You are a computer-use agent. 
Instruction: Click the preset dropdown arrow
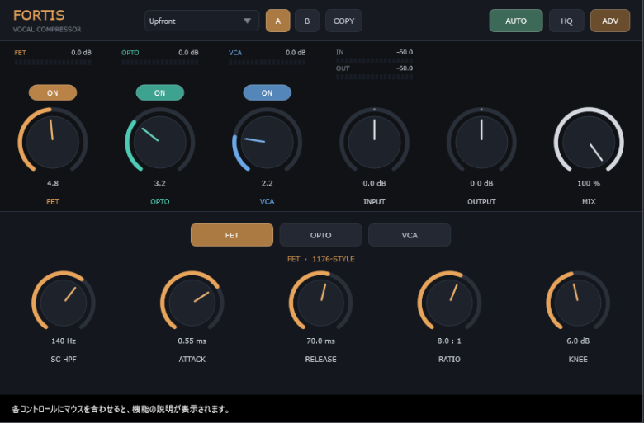(247, 21)
